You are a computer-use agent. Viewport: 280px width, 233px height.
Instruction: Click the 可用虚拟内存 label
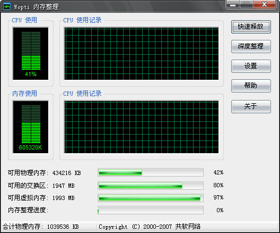click(x=28, y=198)
